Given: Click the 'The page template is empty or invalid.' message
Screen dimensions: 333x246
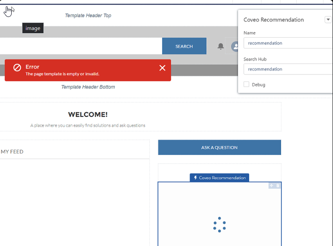Looking at the screenshot, I should (x=62, y=74).
